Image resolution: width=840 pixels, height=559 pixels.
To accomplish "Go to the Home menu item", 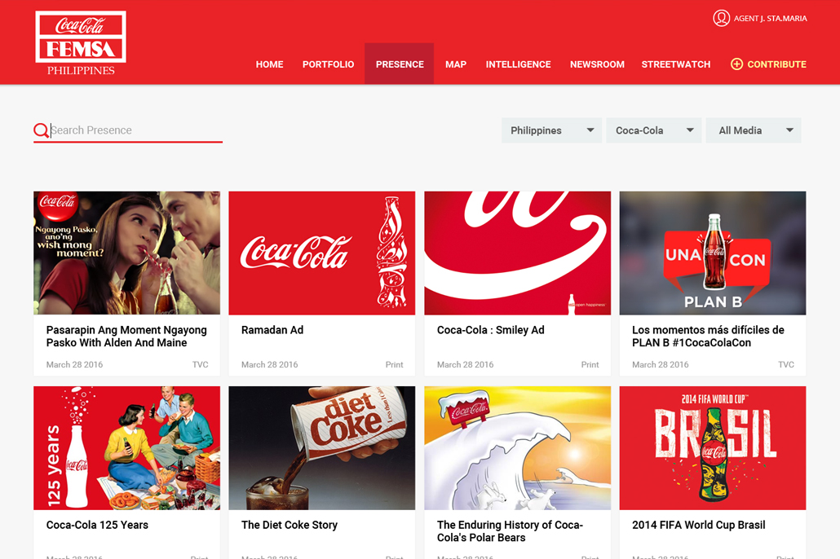I will (x=269, y=64).
